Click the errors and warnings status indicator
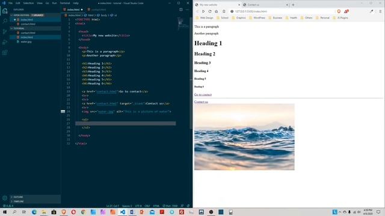The height and width of the screenshot is (216, 385). point(8,206)
